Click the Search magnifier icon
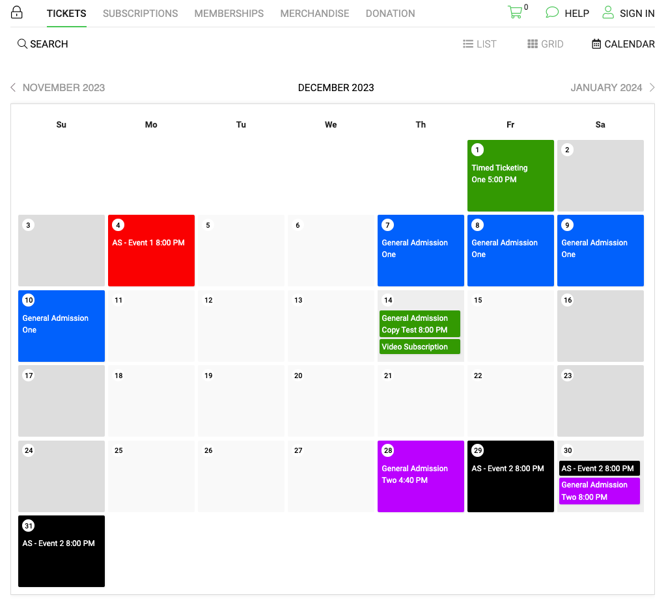 click(x=22, y=44)
